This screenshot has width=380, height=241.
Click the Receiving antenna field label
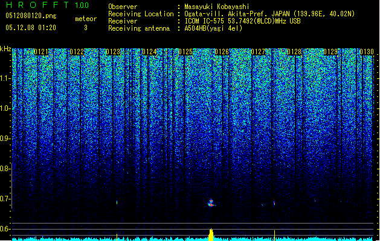click(139, 28)
